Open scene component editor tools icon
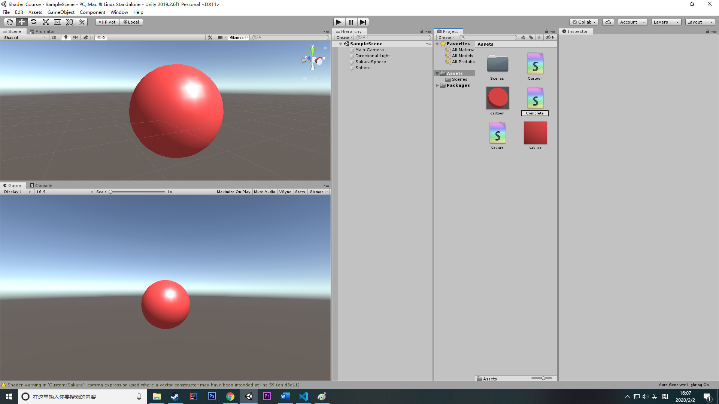The width and height of the screenshot is (719, 404). click(210, 37)
